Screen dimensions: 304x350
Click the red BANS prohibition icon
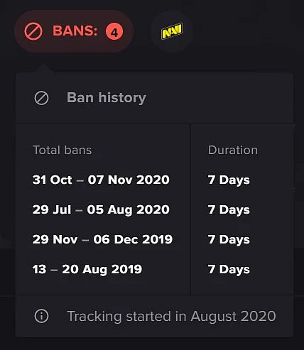click(33, 31)
